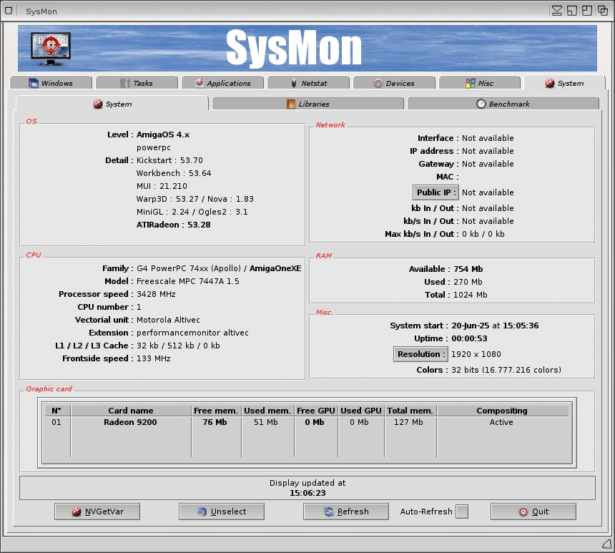Click the 'ATIRadeon : 53.28' driver text
The width and height of the screenshot is (615, 553).
tap(173, 225)
